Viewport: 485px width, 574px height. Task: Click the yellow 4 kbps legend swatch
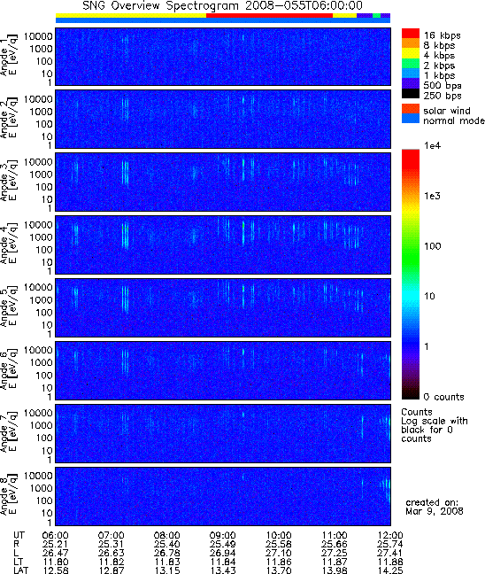(411, 53)
